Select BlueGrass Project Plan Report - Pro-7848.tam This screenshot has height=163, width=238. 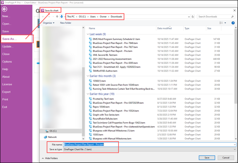point(115,43)
